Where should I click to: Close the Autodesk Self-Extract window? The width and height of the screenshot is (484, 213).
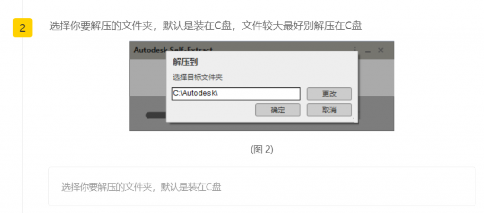click(x=381, y=50)
